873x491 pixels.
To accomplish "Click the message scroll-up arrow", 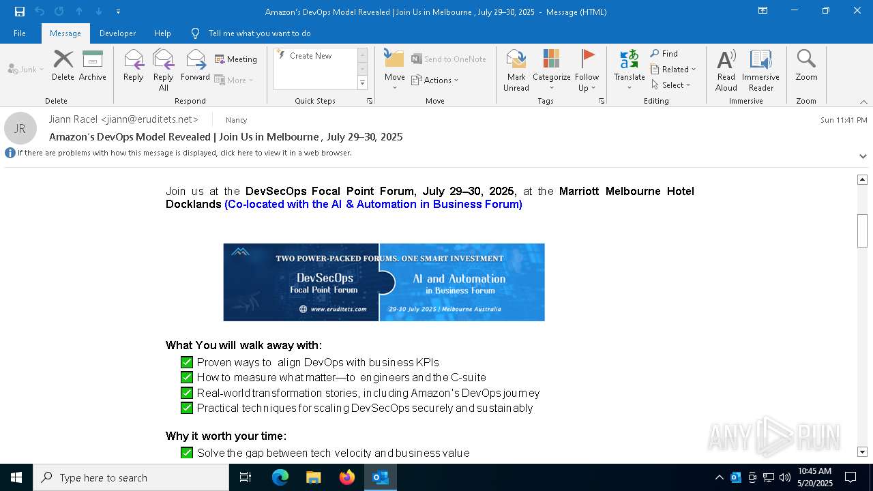I will [862, 179].
